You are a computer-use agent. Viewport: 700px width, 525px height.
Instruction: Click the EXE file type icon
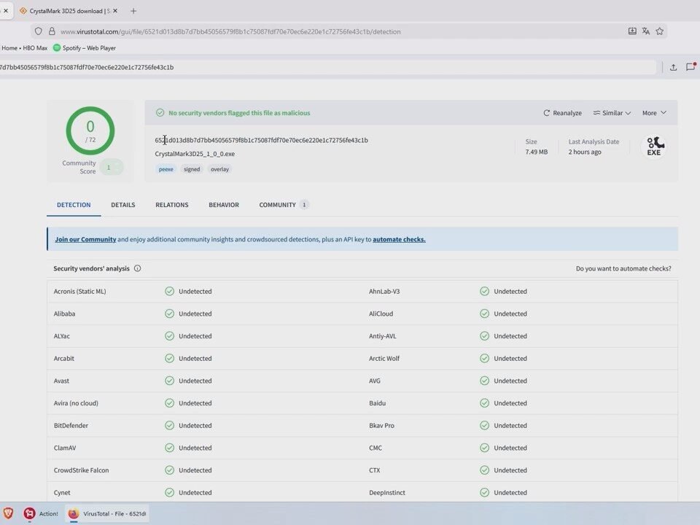(x=653, y=147)
